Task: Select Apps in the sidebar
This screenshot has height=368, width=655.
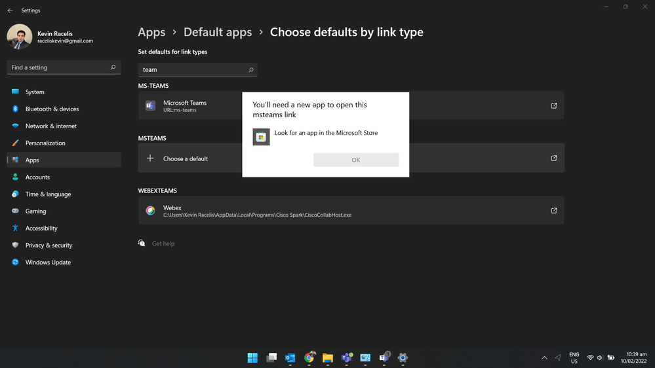Action: (x=64, y=160)
